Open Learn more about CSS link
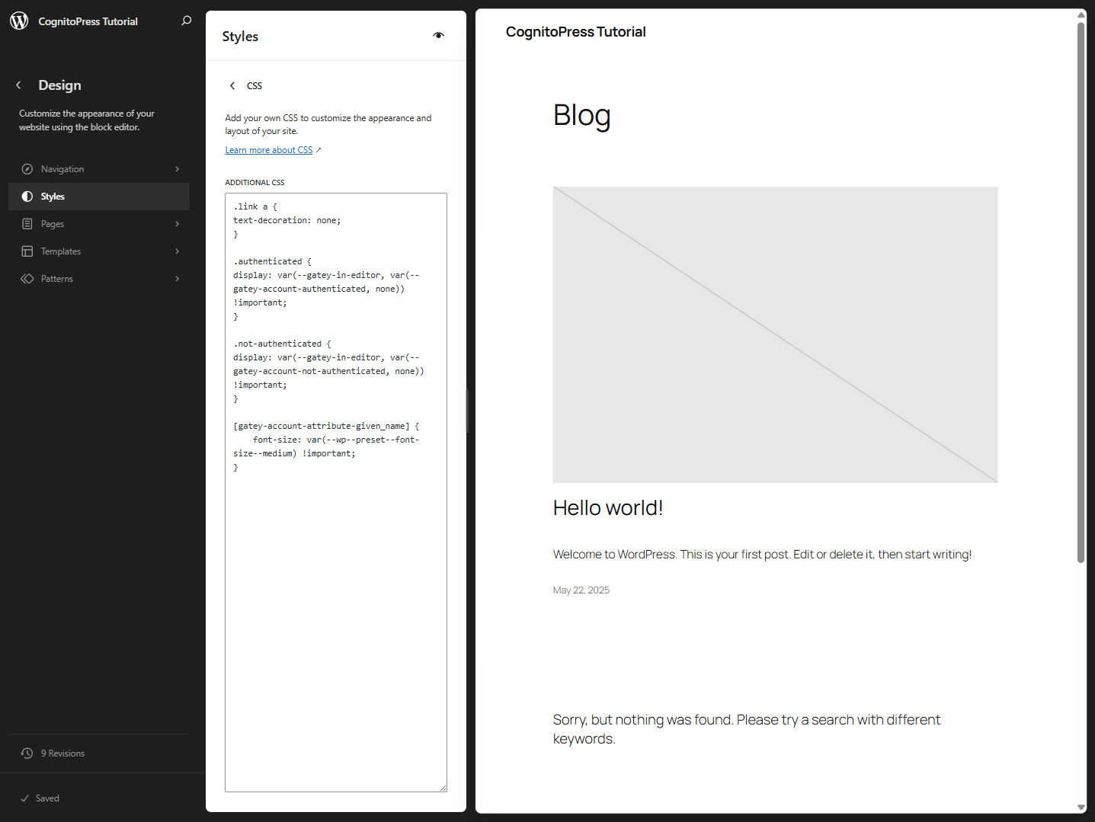 click(273, 150)
